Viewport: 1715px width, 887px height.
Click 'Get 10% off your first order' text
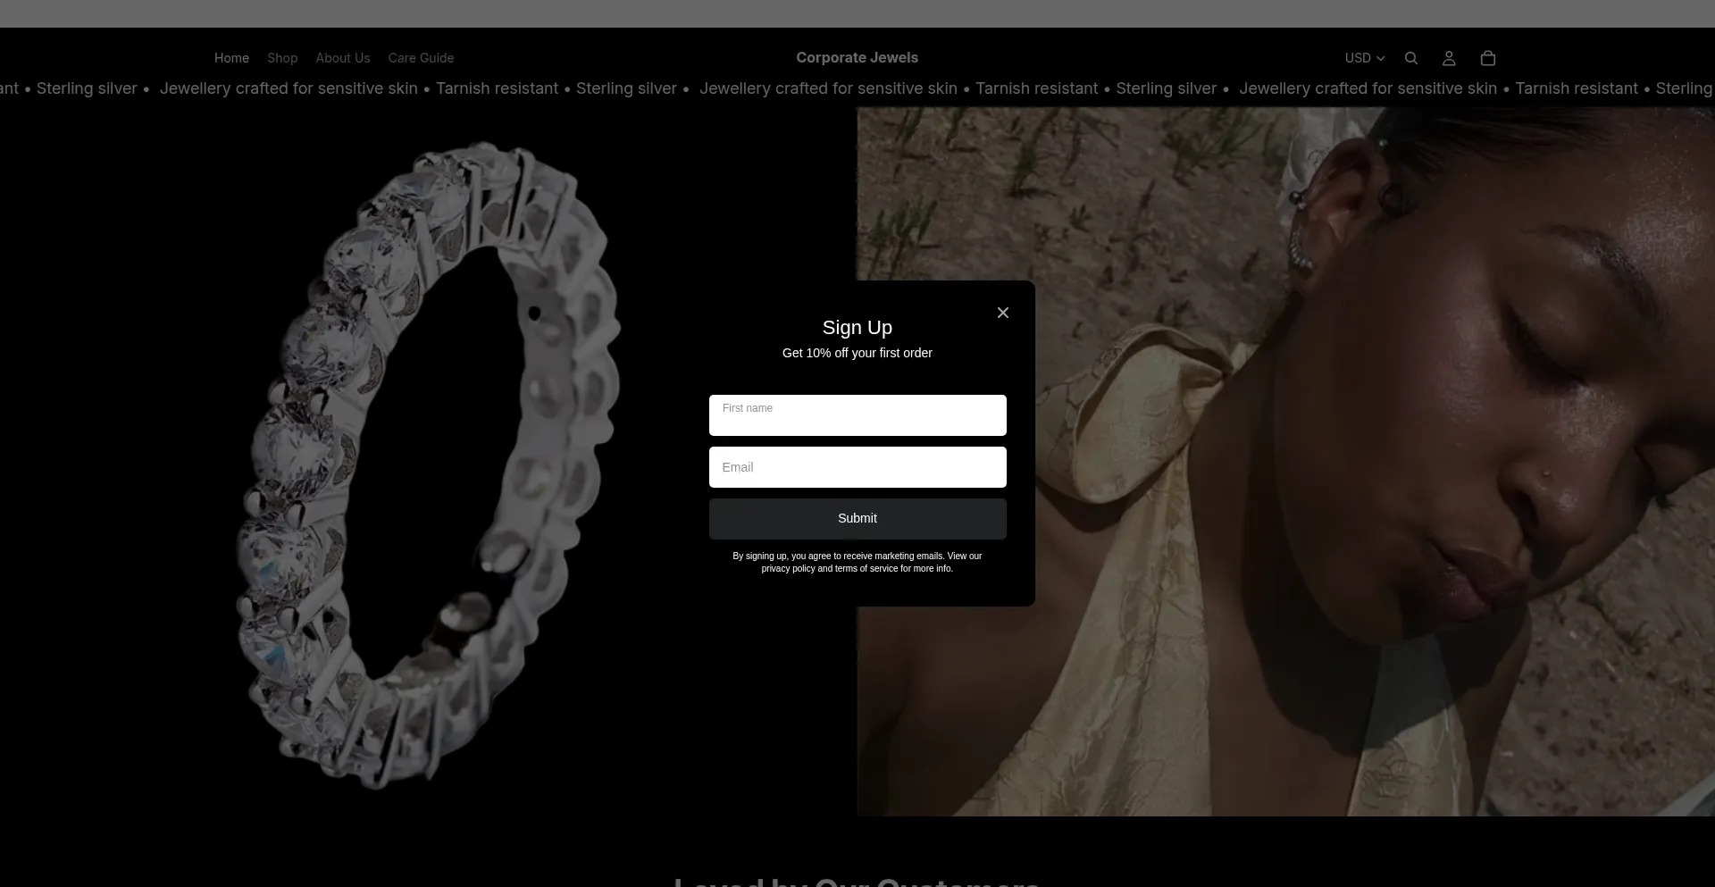(857, 353)
